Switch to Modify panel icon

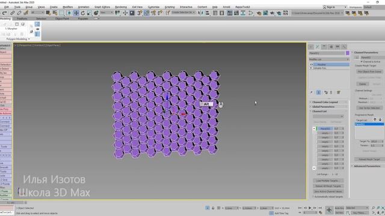coord(318,47)
